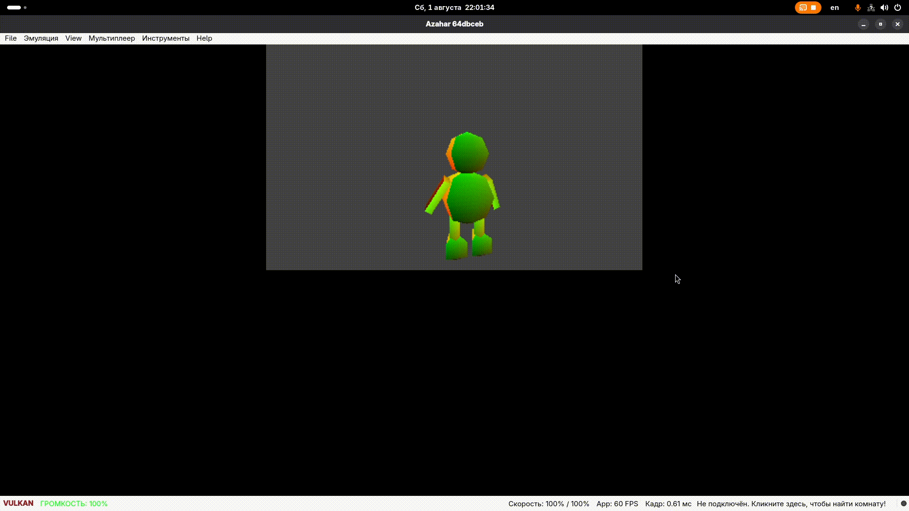Maximize the Azahar window
This screenshot has width=909, height=511.
click(881, 24)
